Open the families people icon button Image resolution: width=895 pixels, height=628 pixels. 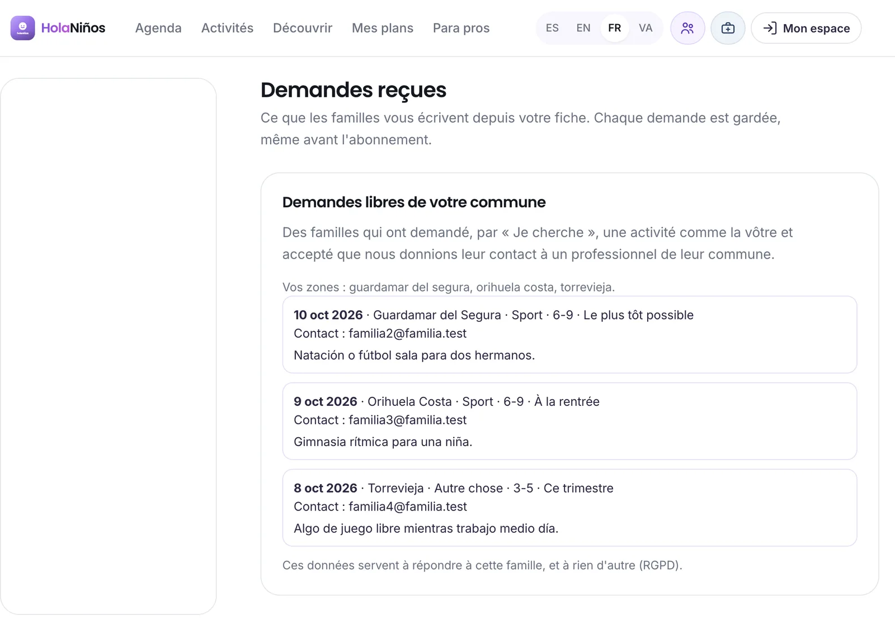tap(687, 28)
